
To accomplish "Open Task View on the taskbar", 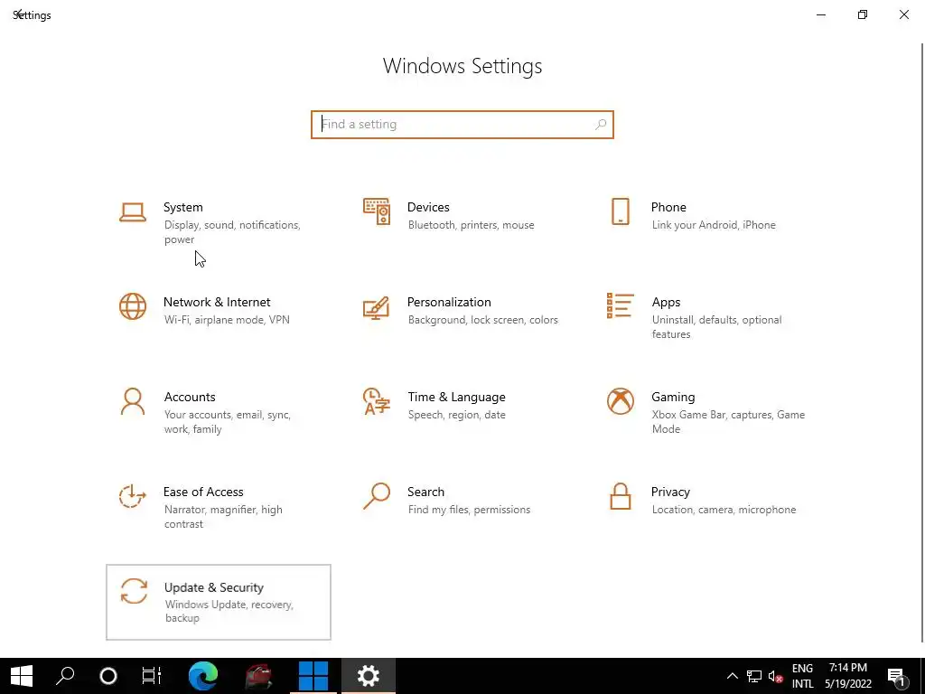I will 152,676.
